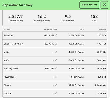Image resolution: width=110 pixels, height=98 pixels.
Task: Click the RATE column header
Action: coord(81,30)
